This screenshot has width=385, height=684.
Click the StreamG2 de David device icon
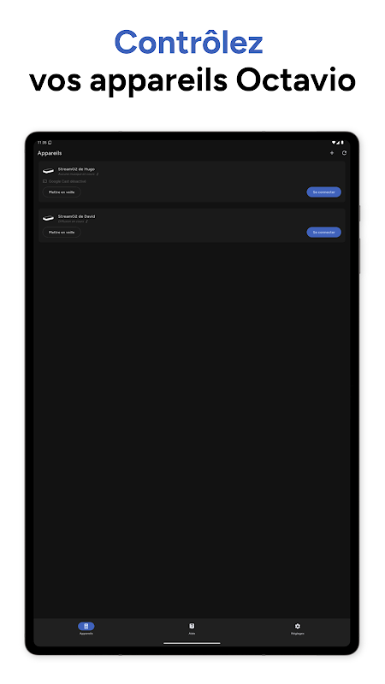pos(48,218)
